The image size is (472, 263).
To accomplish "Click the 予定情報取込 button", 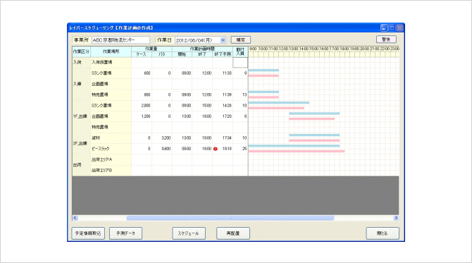I will pos(88,233).
